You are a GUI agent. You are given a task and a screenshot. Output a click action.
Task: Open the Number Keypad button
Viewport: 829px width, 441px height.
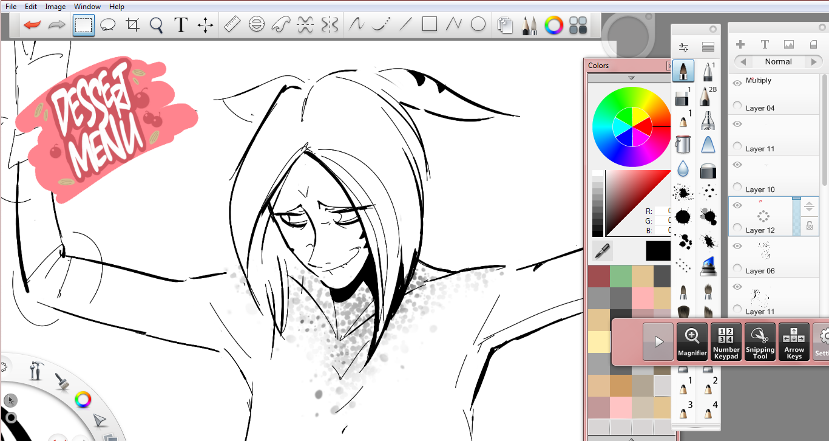(726, 342)
